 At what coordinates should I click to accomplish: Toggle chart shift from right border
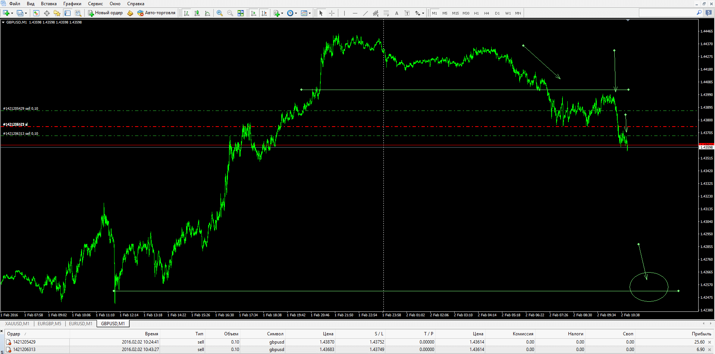(x=264, y=13)
